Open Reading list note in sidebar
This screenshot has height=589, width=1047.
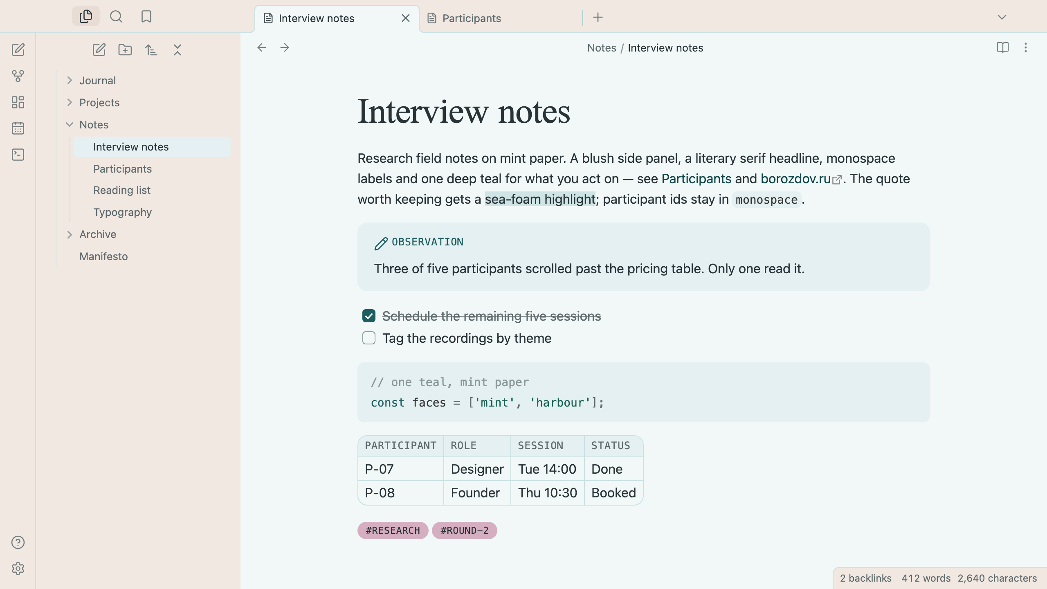pyautogui.click(x=152, y=190)
